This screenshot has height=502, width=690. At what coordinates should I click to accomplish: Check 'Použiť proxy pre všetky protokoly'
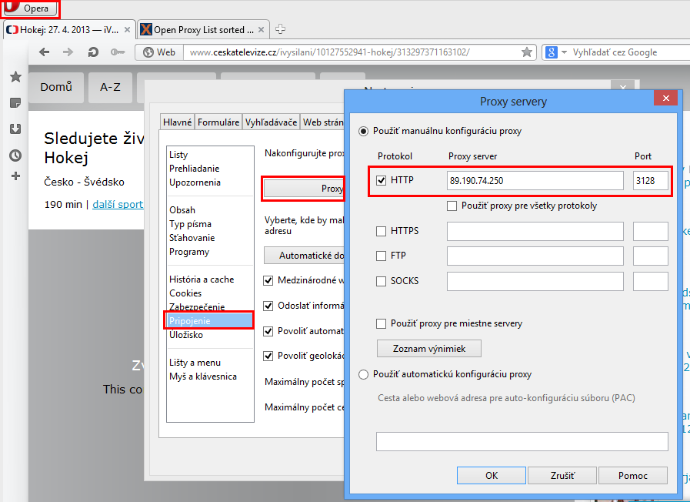point(452,206)
